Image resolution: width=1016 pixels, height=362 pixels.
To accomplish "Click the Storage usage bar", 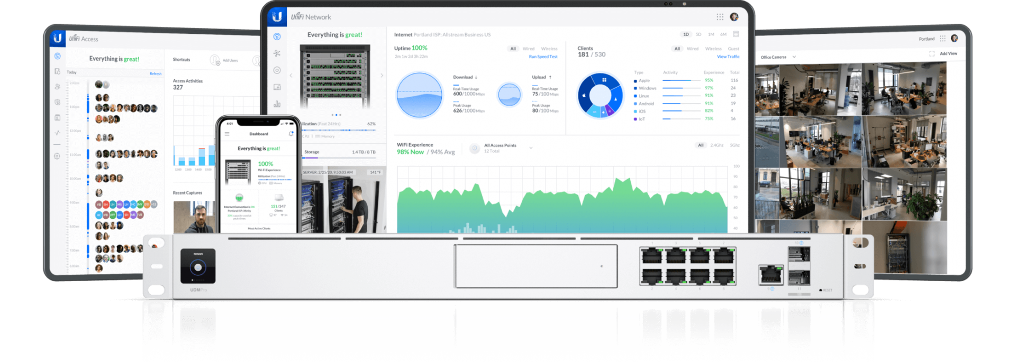I will (x=339, y=157).
